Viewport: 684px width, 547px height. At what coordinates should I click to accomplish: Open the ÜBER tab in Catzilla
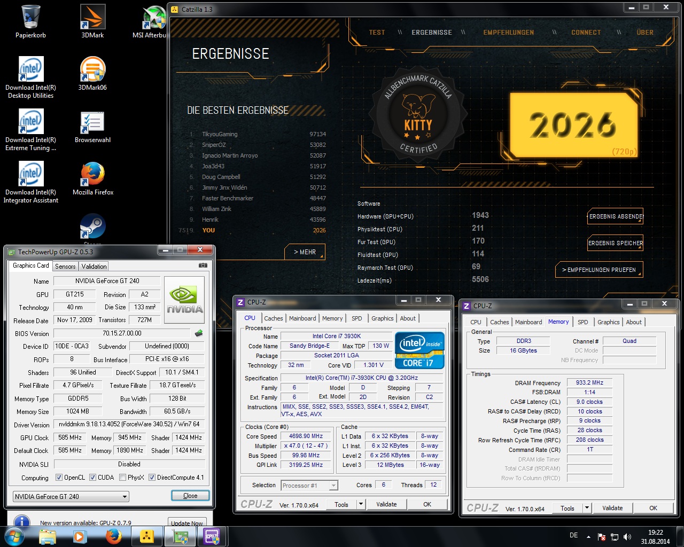pos(645,33)
